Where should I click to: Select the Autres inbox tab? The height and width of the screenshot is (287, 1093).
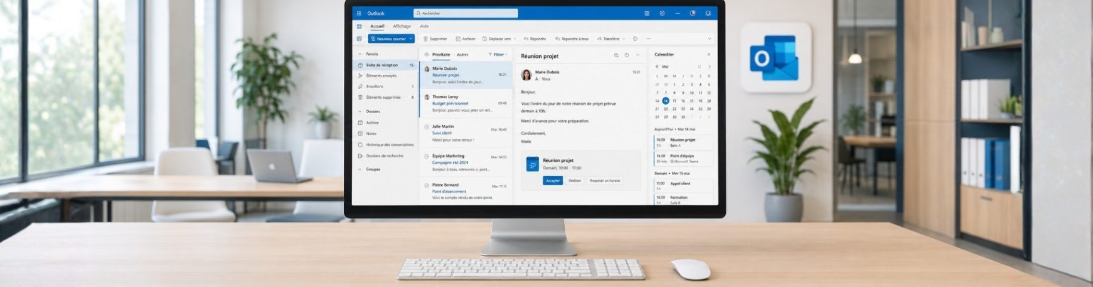coord(463,54)
